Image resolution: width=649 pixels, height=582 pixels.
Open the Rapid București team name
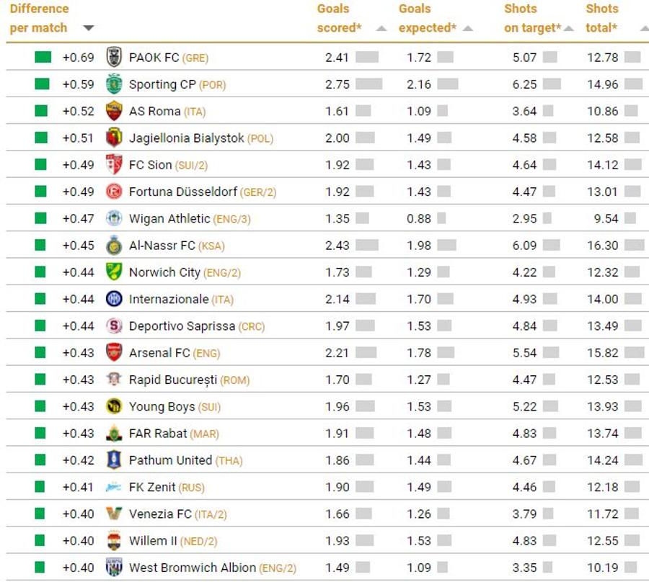click(x=173, y=380)
